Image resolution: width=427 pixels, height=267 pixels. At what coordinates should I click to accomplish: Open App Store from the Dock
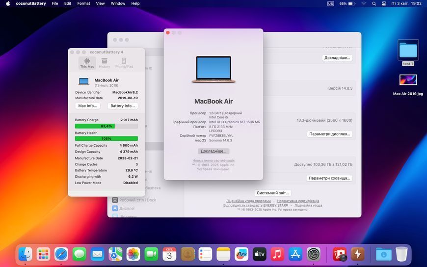coord(295,254)
